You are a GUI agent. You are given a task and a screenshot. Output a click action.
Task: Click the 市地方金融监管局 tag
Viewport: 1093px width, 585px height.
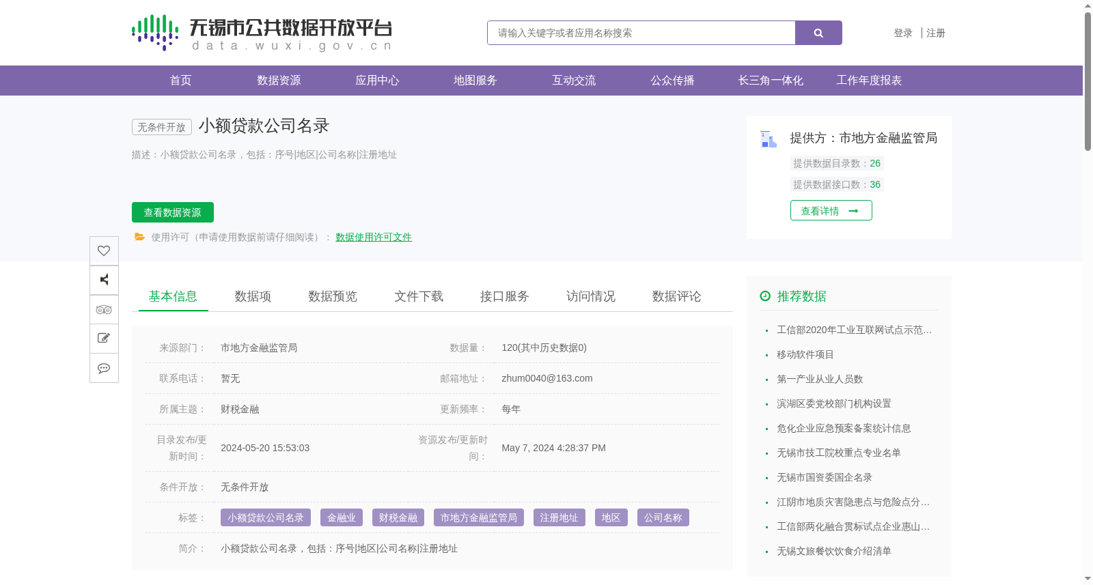[479, 517]
